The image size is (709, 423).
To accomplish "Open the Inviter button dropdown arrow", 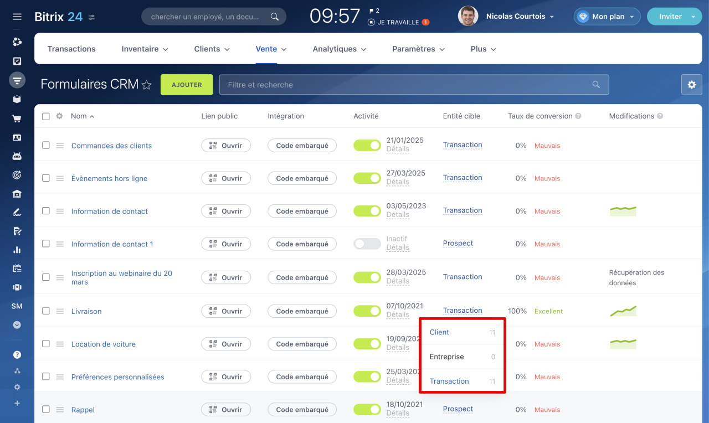I will (693, 17).
